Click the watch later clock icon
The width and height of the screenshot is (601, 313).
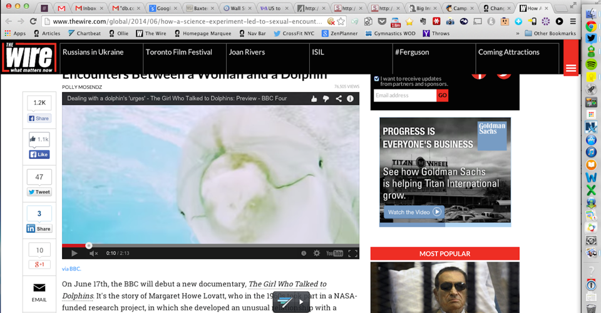coord(304,254)
